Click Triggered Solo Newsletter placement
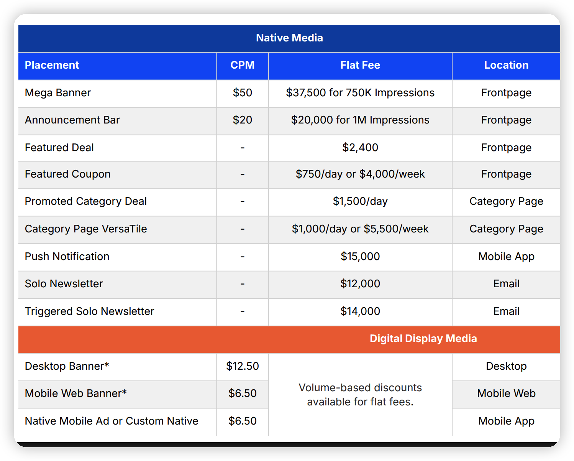Viewport: 574px width, 461px height. click(89, 311)
